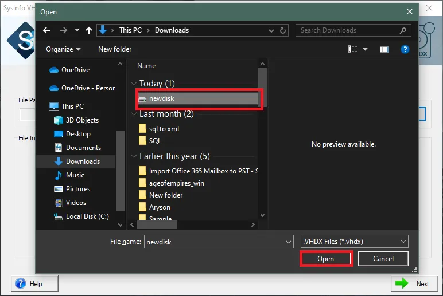Open the Music folder in sidebar
Image resolution: width=443 pixels, height=296 pixels.
pyautogui.click(x=75, y=175)
